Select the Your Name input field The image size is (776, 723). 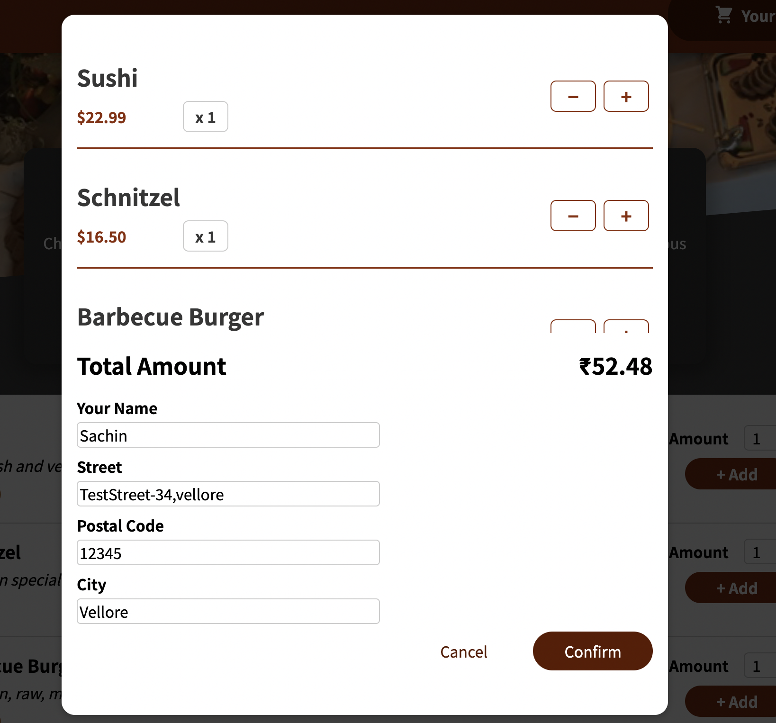coord(228,434)
